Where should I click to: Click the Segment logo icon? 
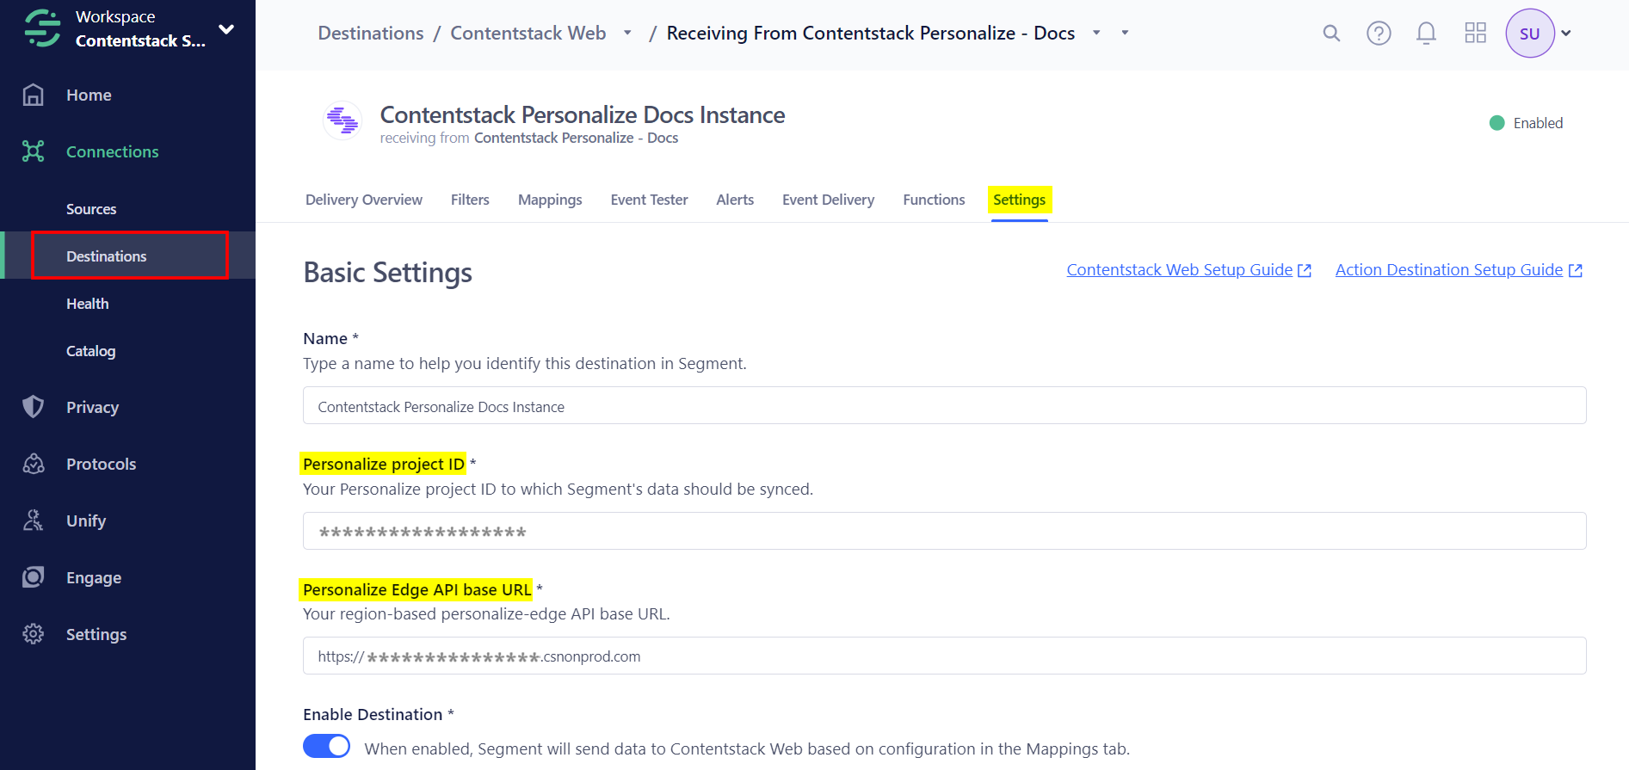tap(42, 28)
